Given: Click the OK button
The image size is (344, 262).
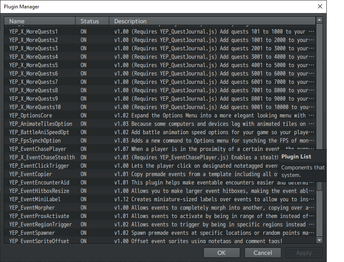Looking at the screenshot, I should click(221, 253).
